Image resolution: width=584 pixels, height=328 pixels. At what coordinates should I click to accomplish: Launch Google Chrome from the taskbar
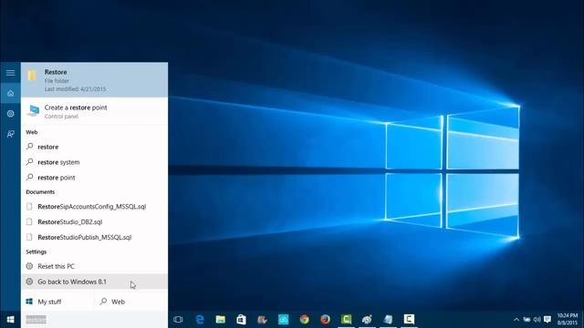[304, 320]
